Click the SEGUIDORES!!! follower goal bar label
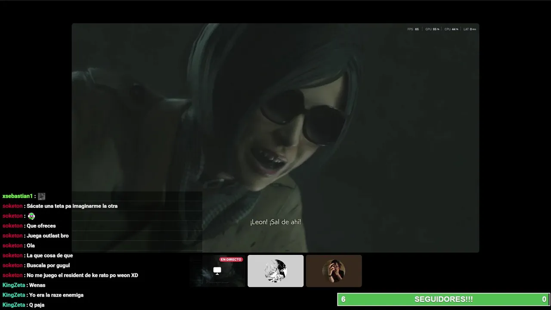The width and height of the screenshot is (551, 310). coord(443,299)
